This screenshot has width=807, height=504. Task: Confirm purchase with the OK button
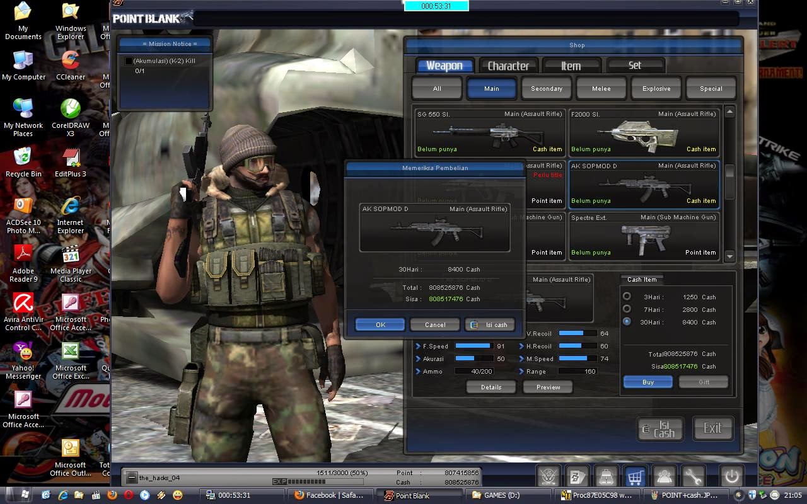(380, 324)
